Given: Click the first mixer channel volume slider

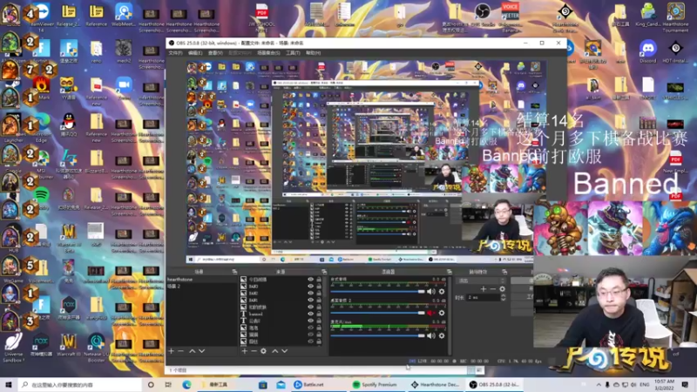Looking at the screenshot, I should pos(377,292).
